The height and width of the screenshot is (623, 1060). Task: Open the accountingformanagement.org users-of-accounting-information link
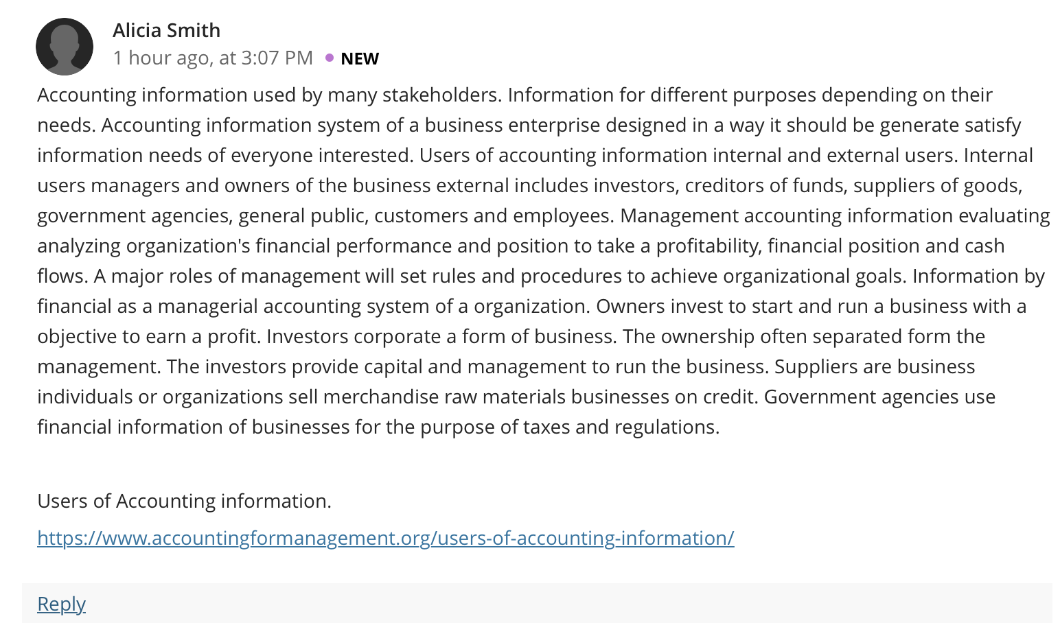386,537
